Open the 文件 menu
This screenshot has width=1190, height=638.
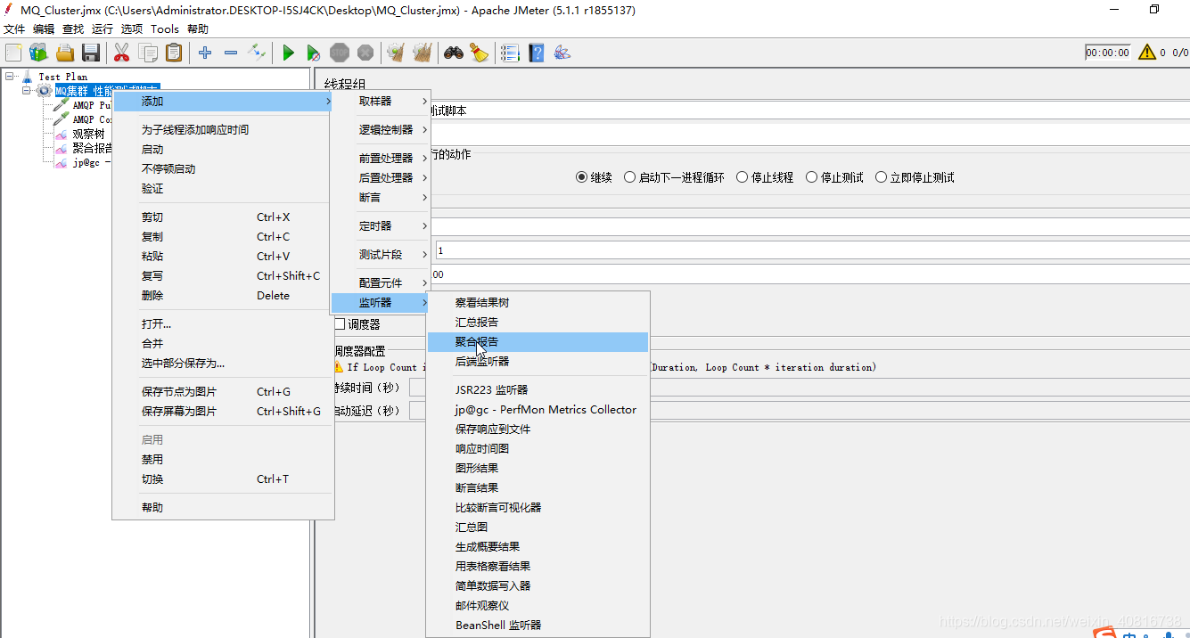[x=14, y=29]
